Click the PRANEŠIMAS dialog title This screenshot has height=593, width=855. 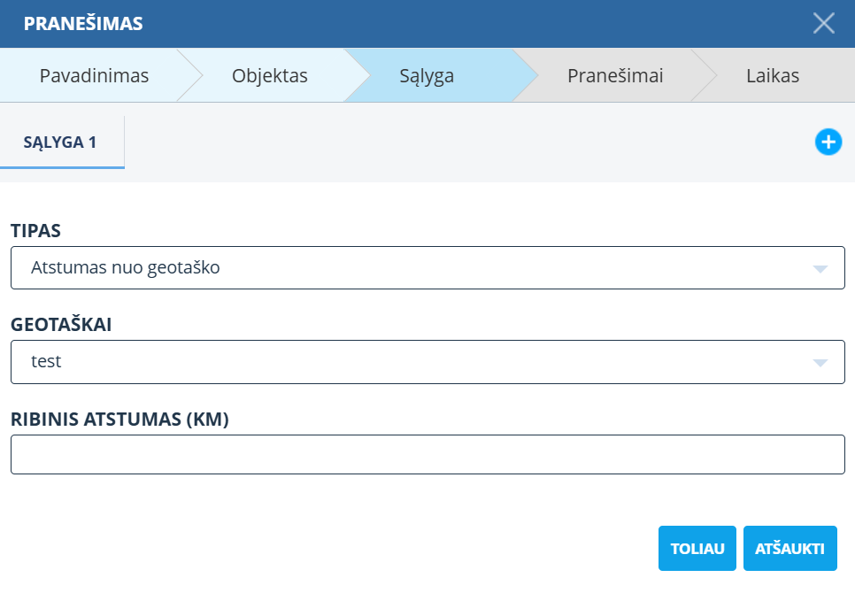(83, 24)
